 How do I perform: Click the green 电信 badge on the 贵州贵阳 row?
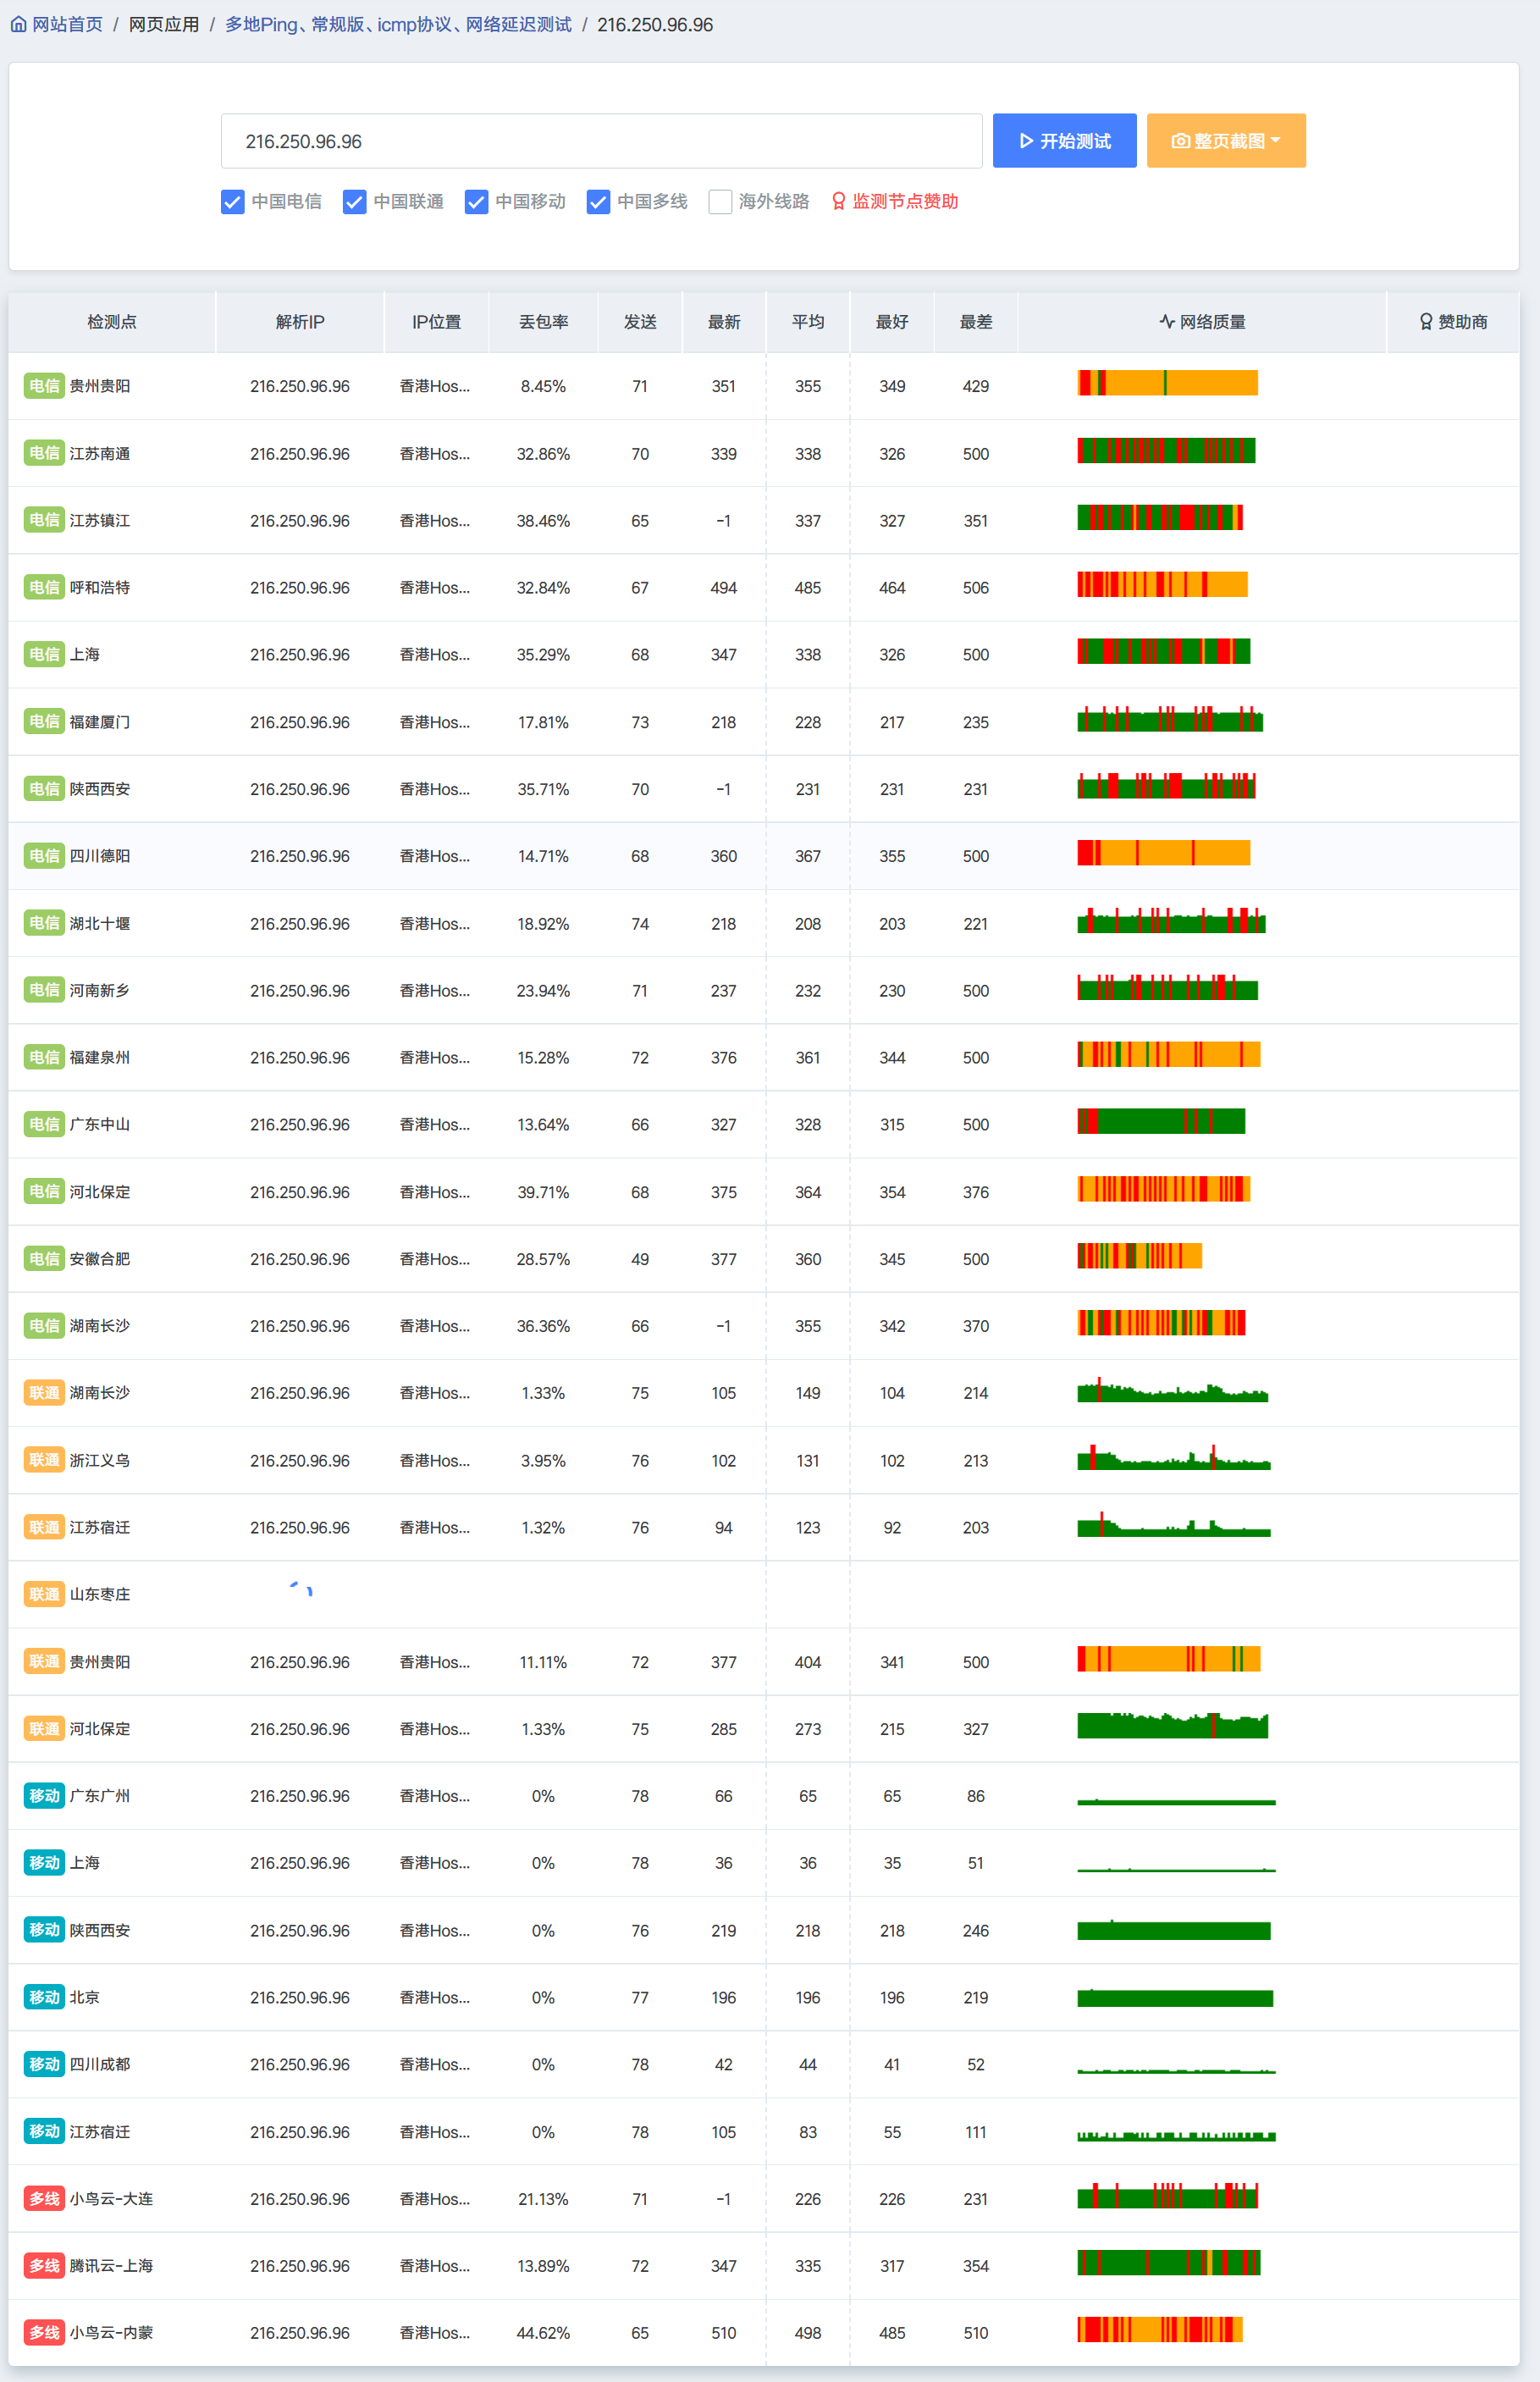point(44,386)
